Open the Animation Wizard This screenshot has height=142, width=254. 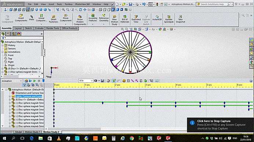pyautogui.click(x=108, y=81)
